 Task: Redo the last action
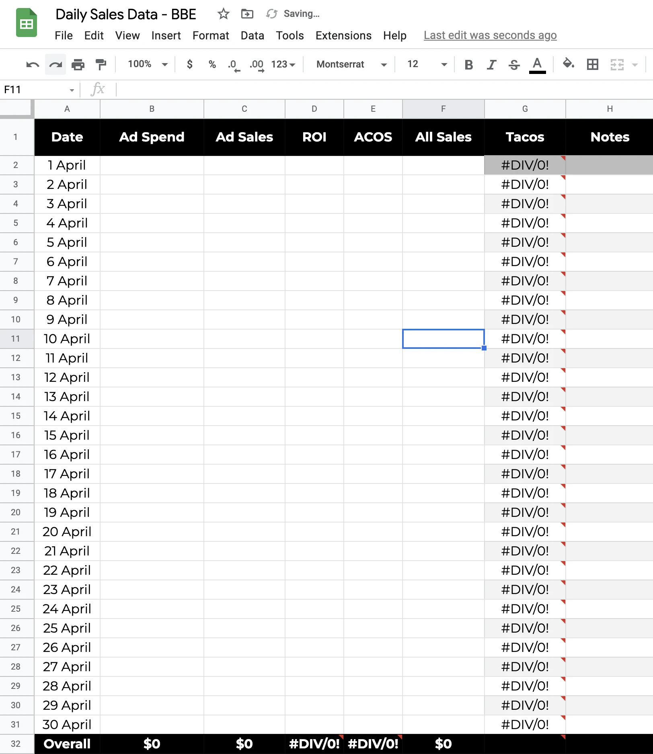coord(55,64)
